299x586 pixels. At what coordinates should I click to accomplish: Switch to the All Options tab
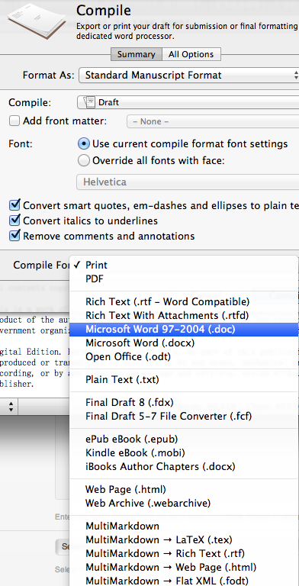point(191,54)
